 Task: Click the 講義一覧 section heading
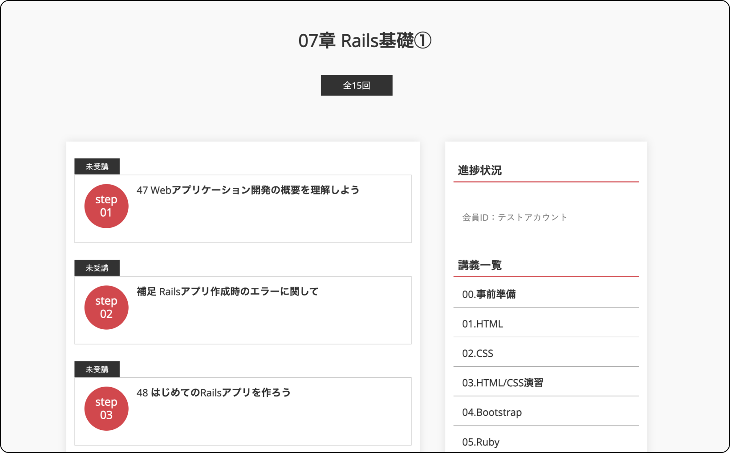(480, 265)
